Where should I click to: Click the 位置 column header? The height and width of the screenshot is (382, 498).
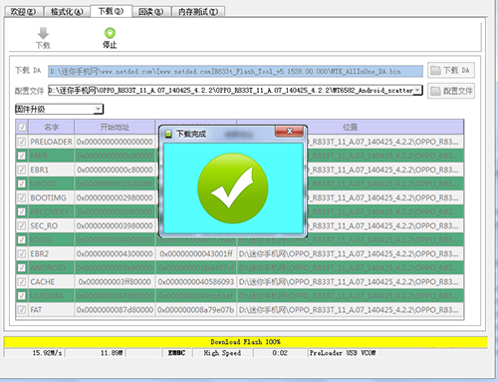(351, 127)
